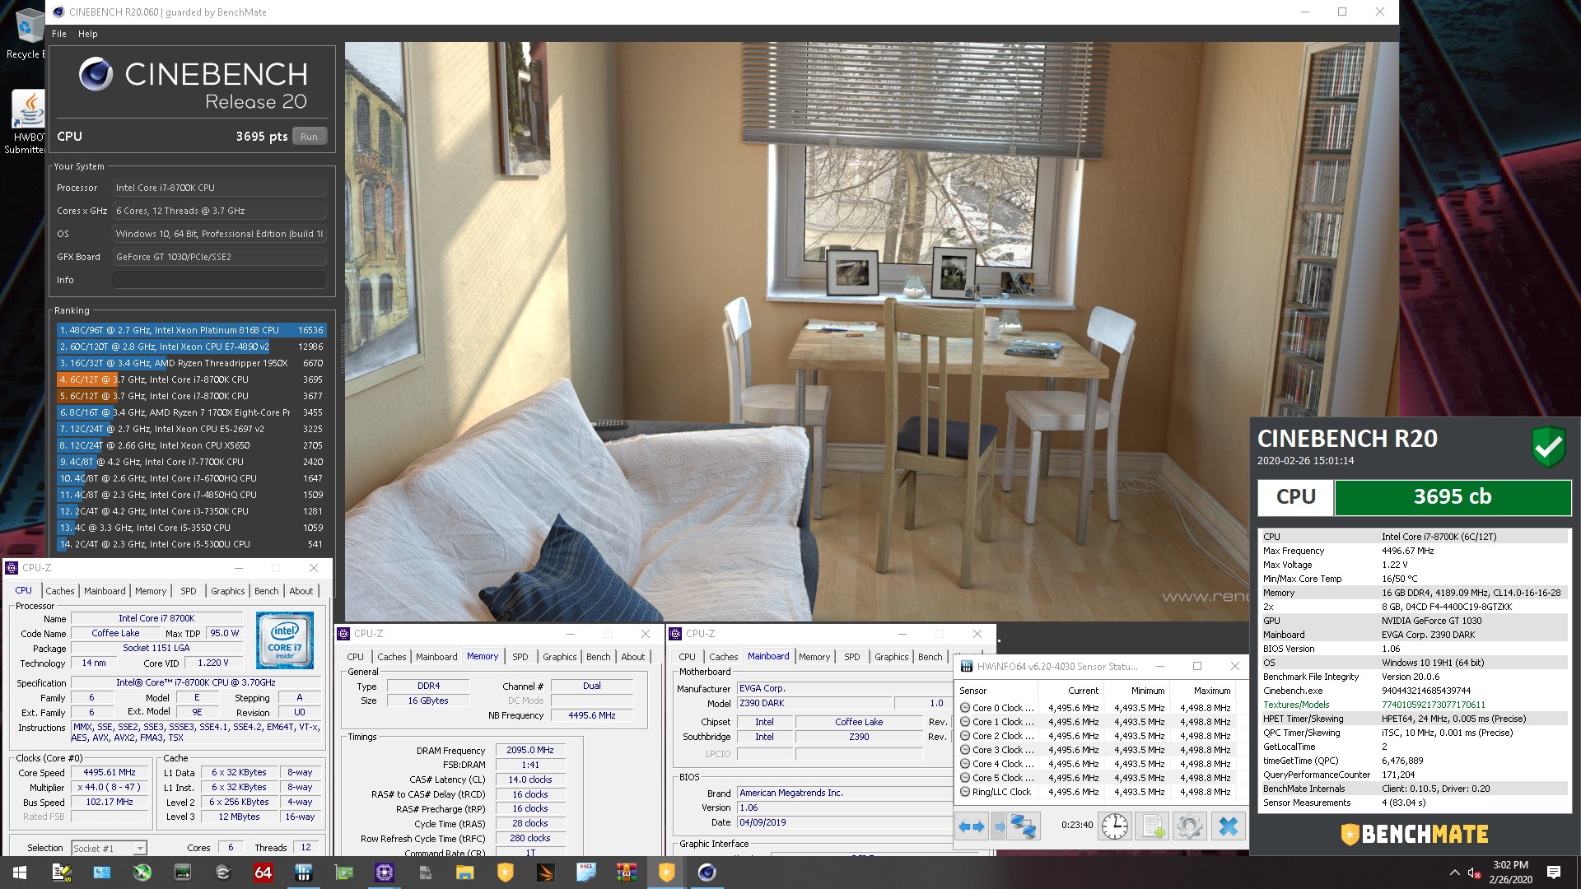Open the HWBOT Submitter desktop icon
The width and height of the screenshot is (1581, 889).
(x=28, y=122)
